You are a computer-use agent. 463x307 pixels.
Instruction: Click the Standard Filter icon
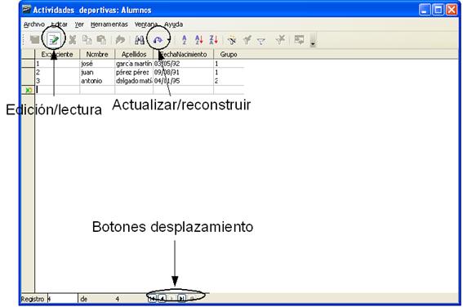261,41
